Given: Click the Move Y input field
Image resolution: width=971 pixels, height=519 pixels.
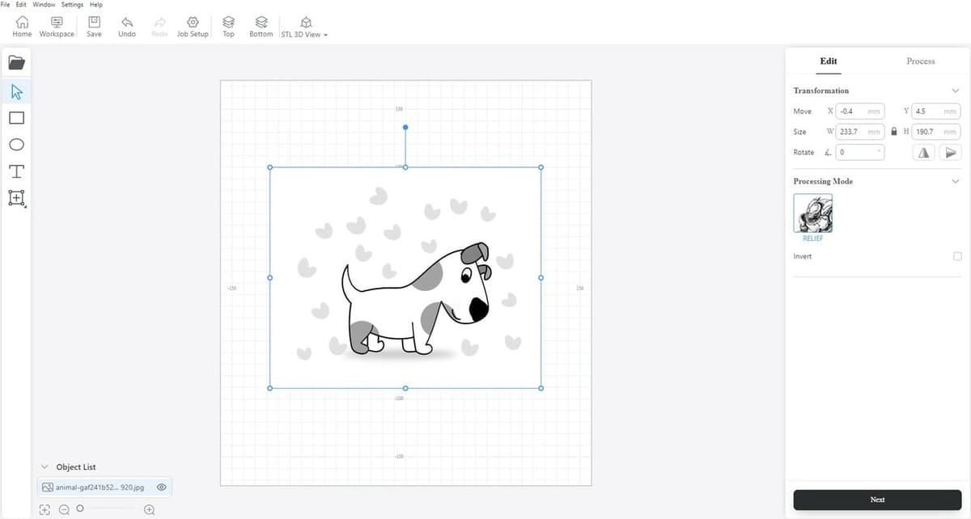Looking at the screenshot, I should coord(936,111).
